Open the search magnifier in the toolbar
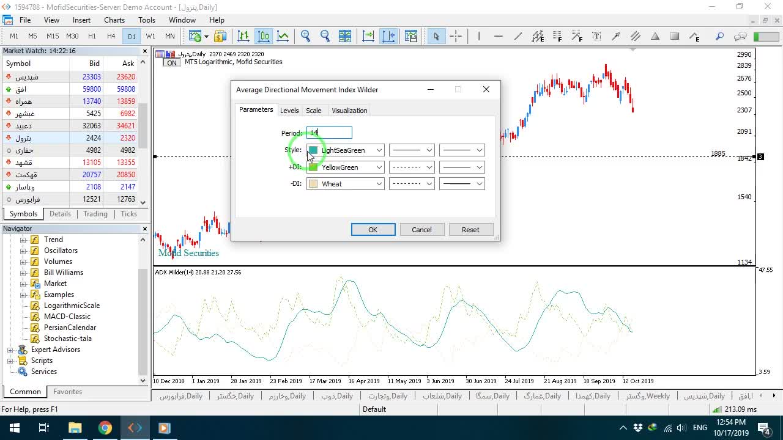The width and height of the screenshot is (783, 440). (x=720, y=36)
